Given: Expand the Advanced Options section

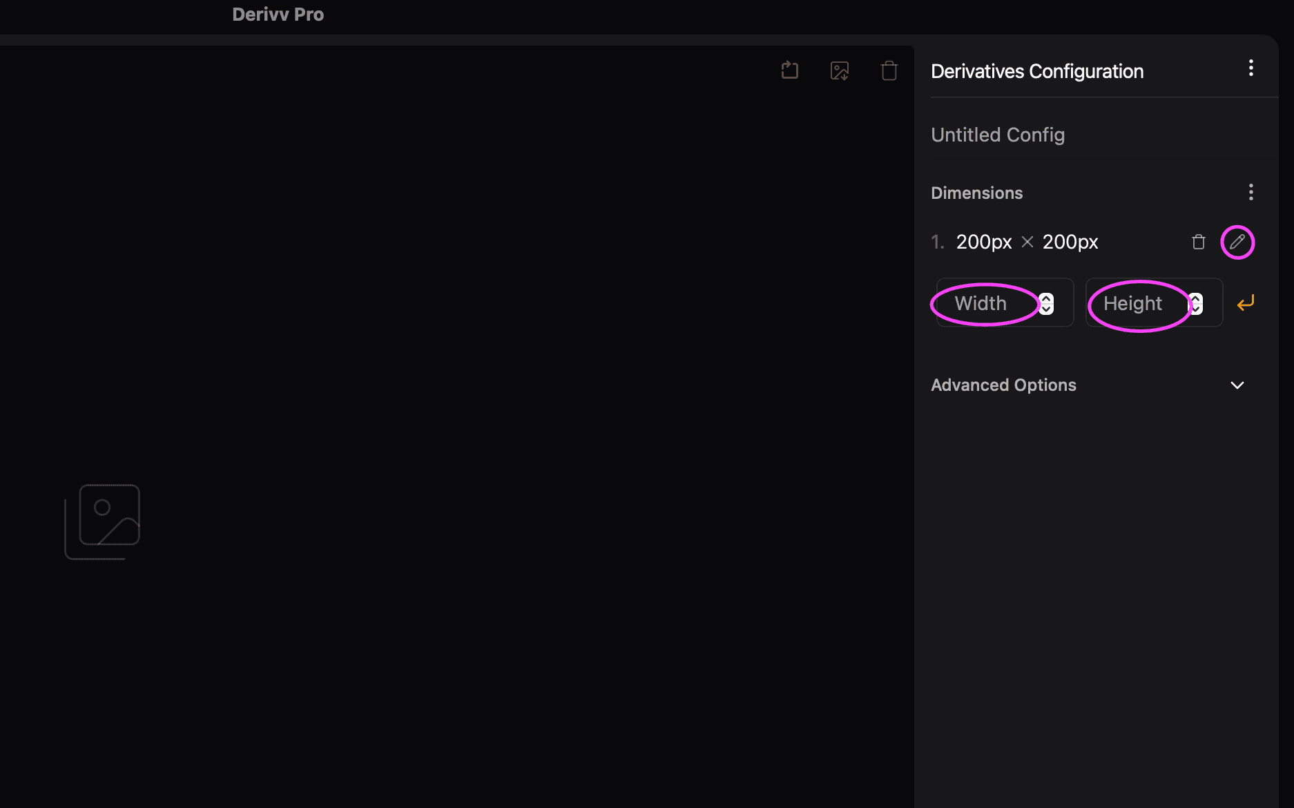Looking at the screenshot, I should [1237, 385].
